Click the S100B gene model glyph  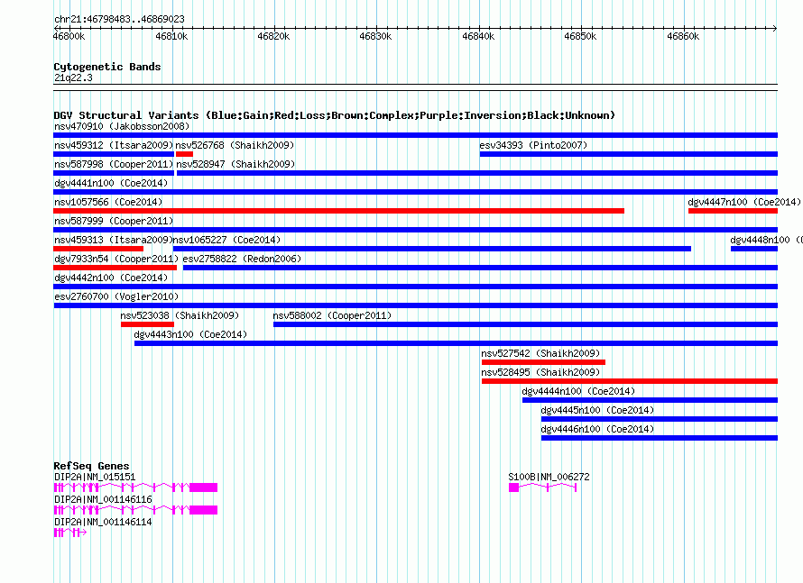pyautogui.click(x=543, y=487)
